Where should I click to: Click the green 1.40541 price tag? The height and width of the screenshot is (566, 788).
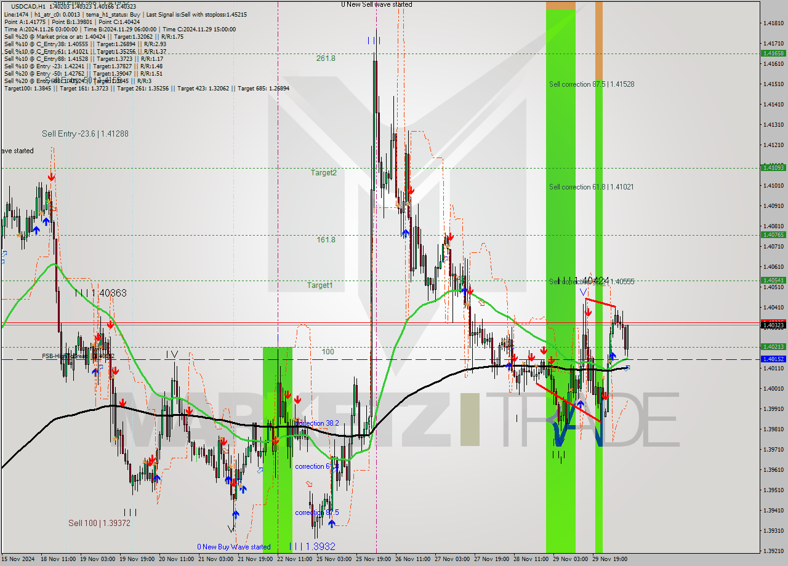[x=773, y=280]
